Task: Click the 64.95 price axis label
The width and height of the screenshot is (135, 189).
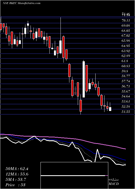Action: click(126, 46)
